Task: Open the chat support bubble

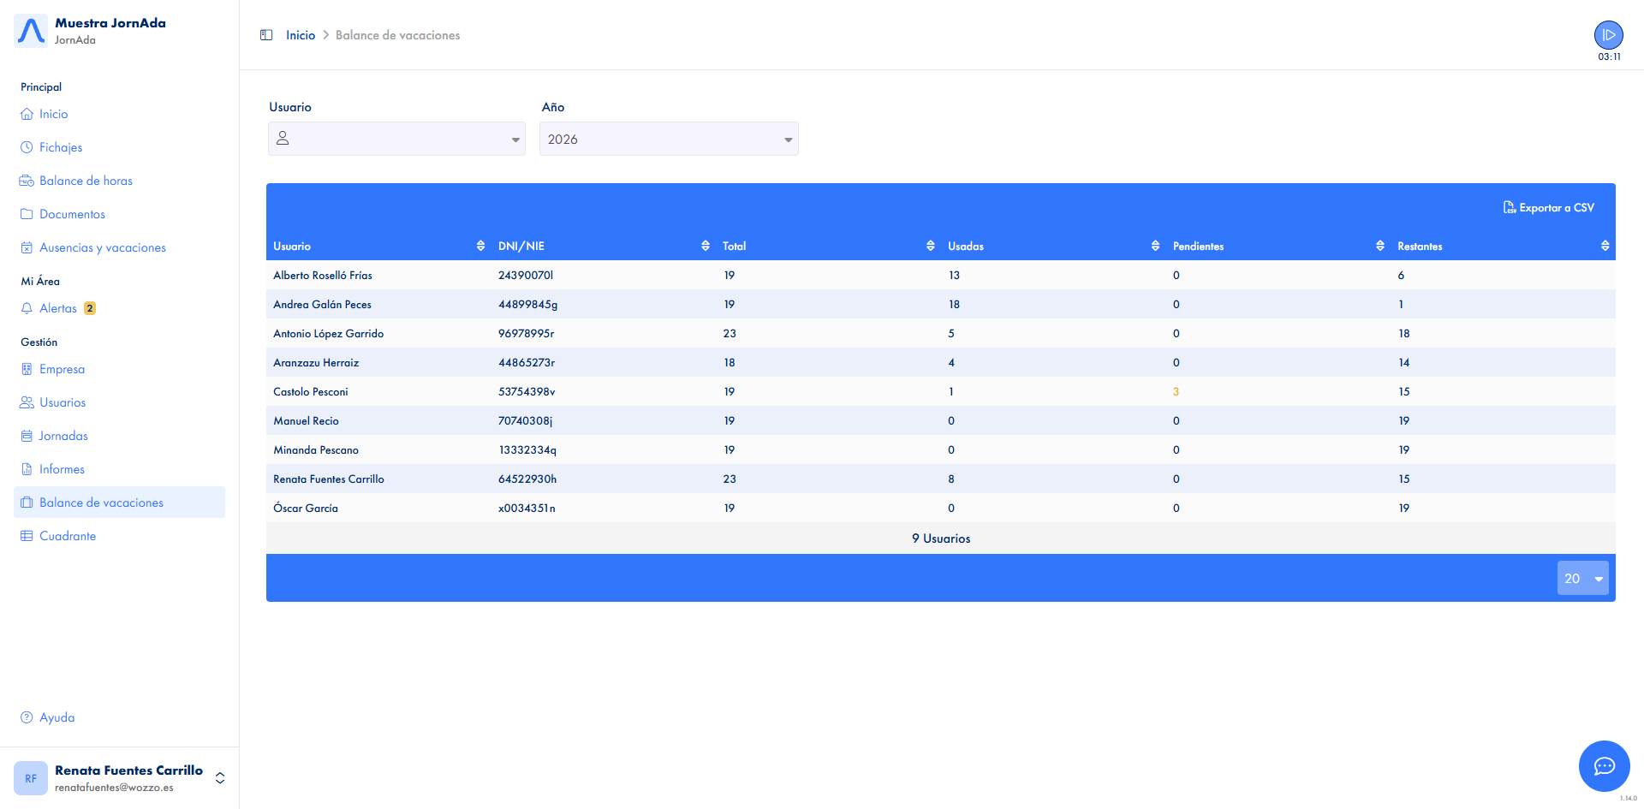Action: (x=1604, y=766)
